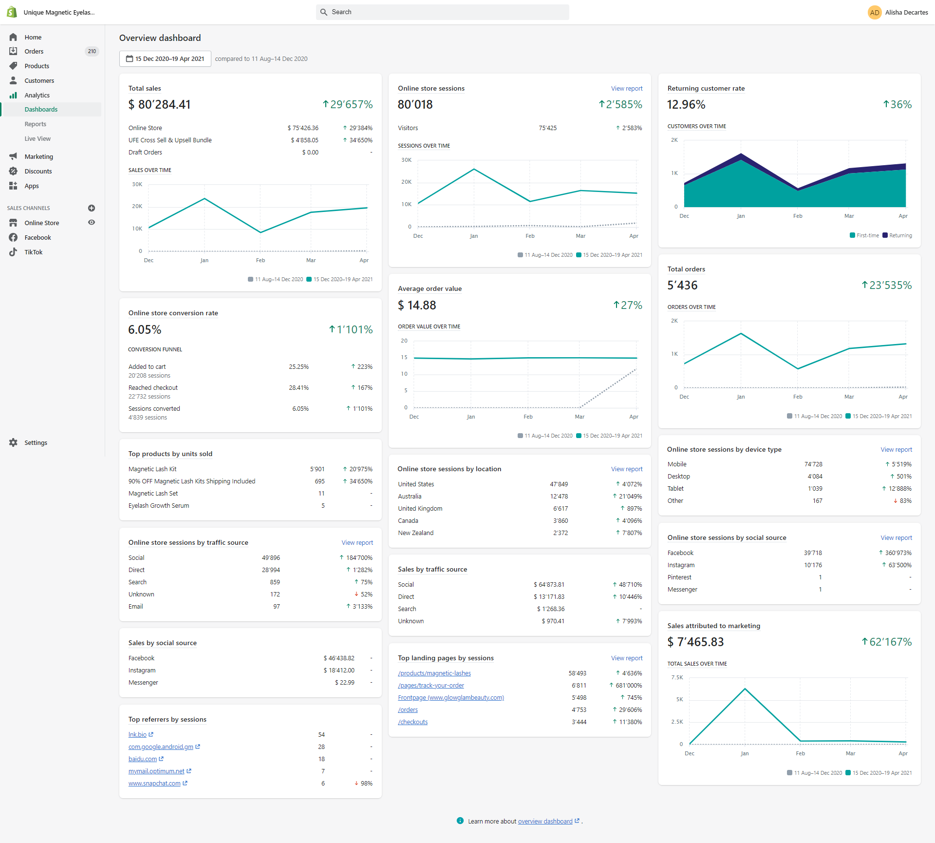
Task: Open the TikTok sales channel icon
Action: click(x=13, y=252)
